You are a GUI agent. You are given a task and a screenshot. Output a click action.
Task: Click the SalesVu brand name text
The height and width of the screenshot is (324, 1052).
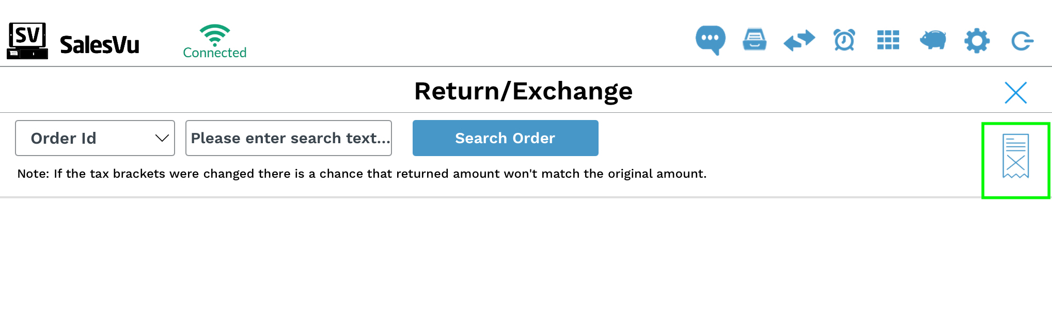(100, 45)
